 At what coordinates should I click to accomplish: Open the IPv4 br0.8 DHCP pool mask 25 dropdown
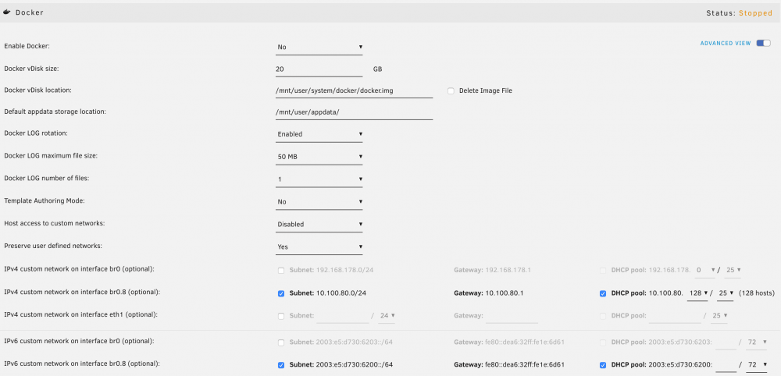[726, 293]
